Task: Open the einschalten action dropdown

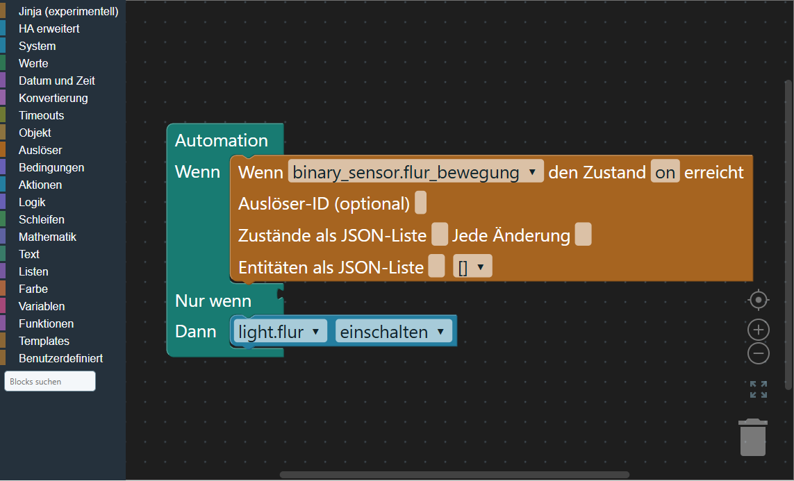Action: (x=393, y=331)
